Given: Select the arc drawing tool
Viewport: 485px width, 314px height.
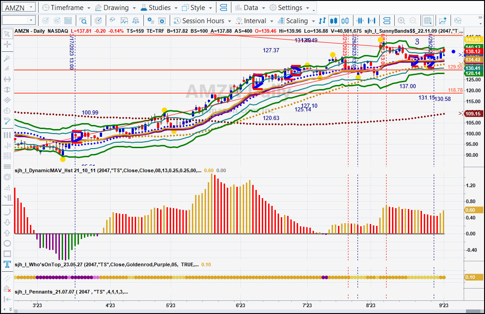Looking at the screenshot, I should tap(7, 212).
